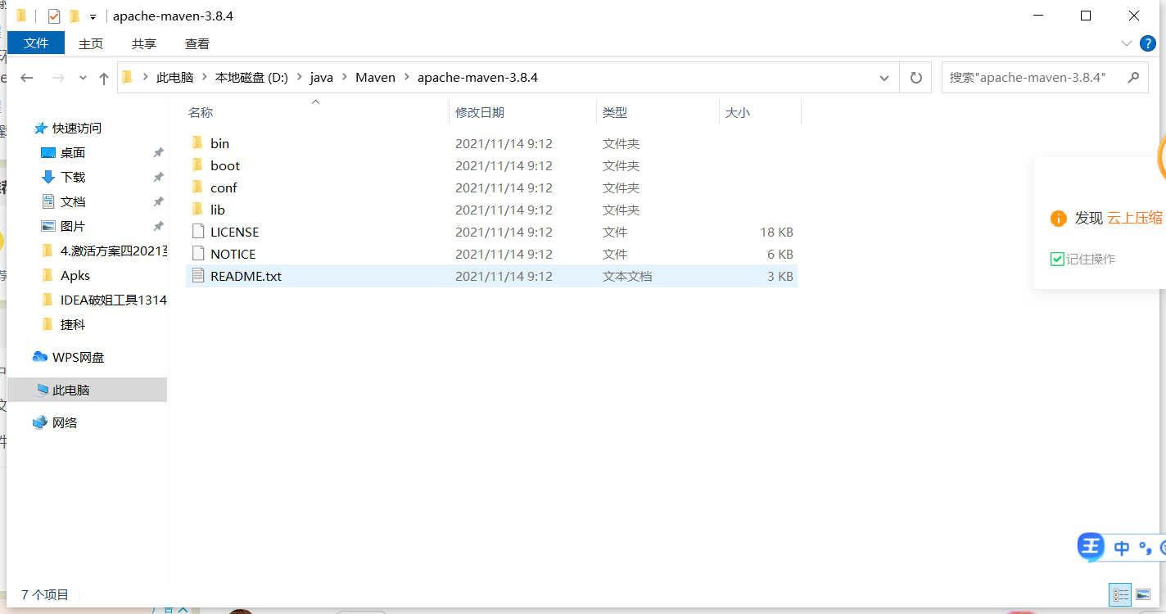Select the README.txt file icon
The width and height of the screenshot is (1166, 614).
197,276
